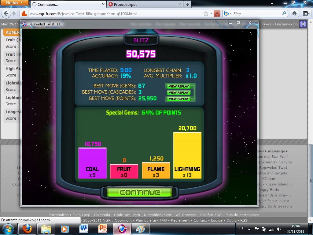Expand the URL history dropdown arrow

[x=211, y=13]
